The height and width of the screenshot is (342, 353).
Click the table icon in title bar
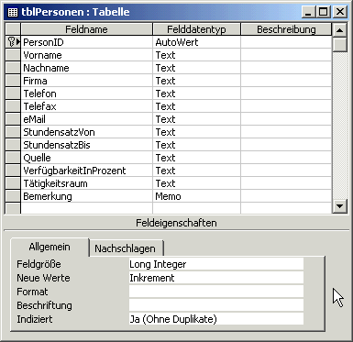click(x=12, y=12)
